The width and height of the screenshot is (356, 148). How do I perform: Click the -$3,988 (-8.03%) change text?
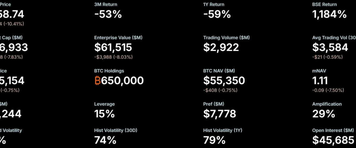coord(113,57)
